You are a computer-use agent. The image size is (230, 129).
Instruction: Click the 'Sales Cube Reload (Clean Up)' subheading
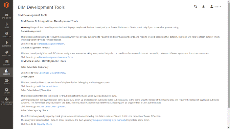(35, 90)
